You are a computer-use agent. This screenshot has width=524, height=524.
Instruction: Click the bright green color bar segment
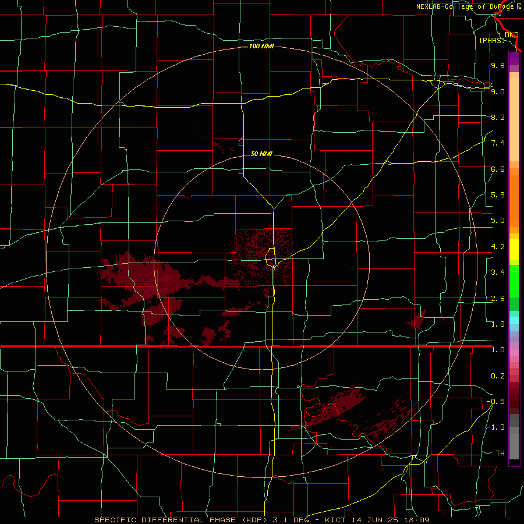[514, 281]
